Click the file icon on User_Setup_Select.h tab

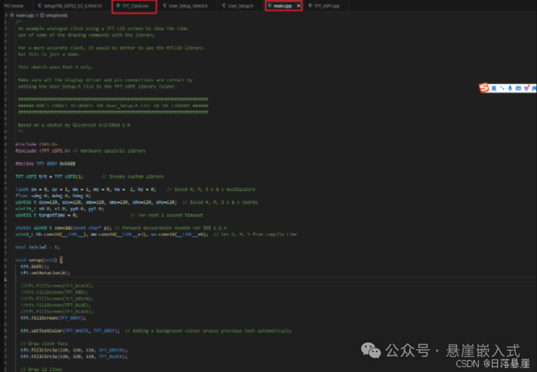165,5
